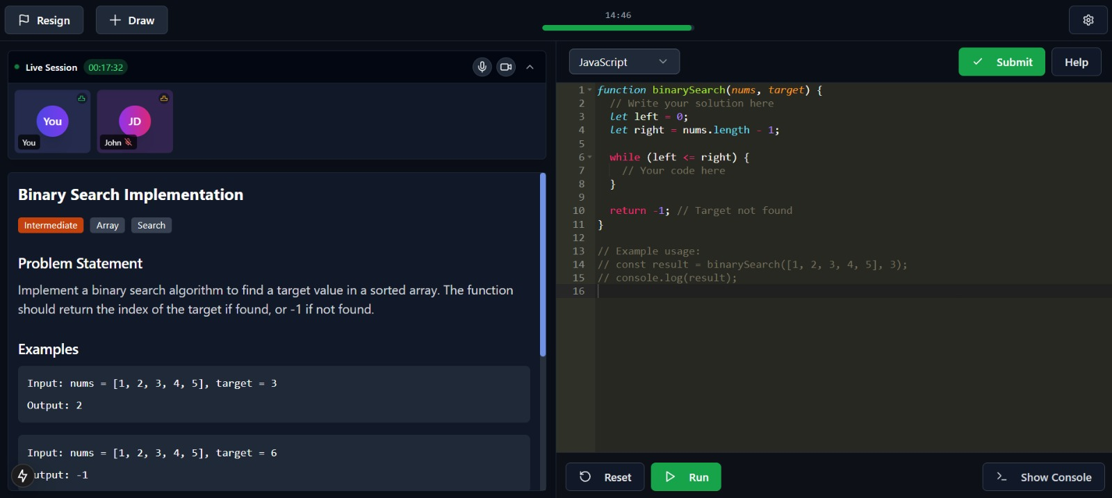Click John's muted microphone icon
This screenshot has height=498, width=1112.
[128, 142]
